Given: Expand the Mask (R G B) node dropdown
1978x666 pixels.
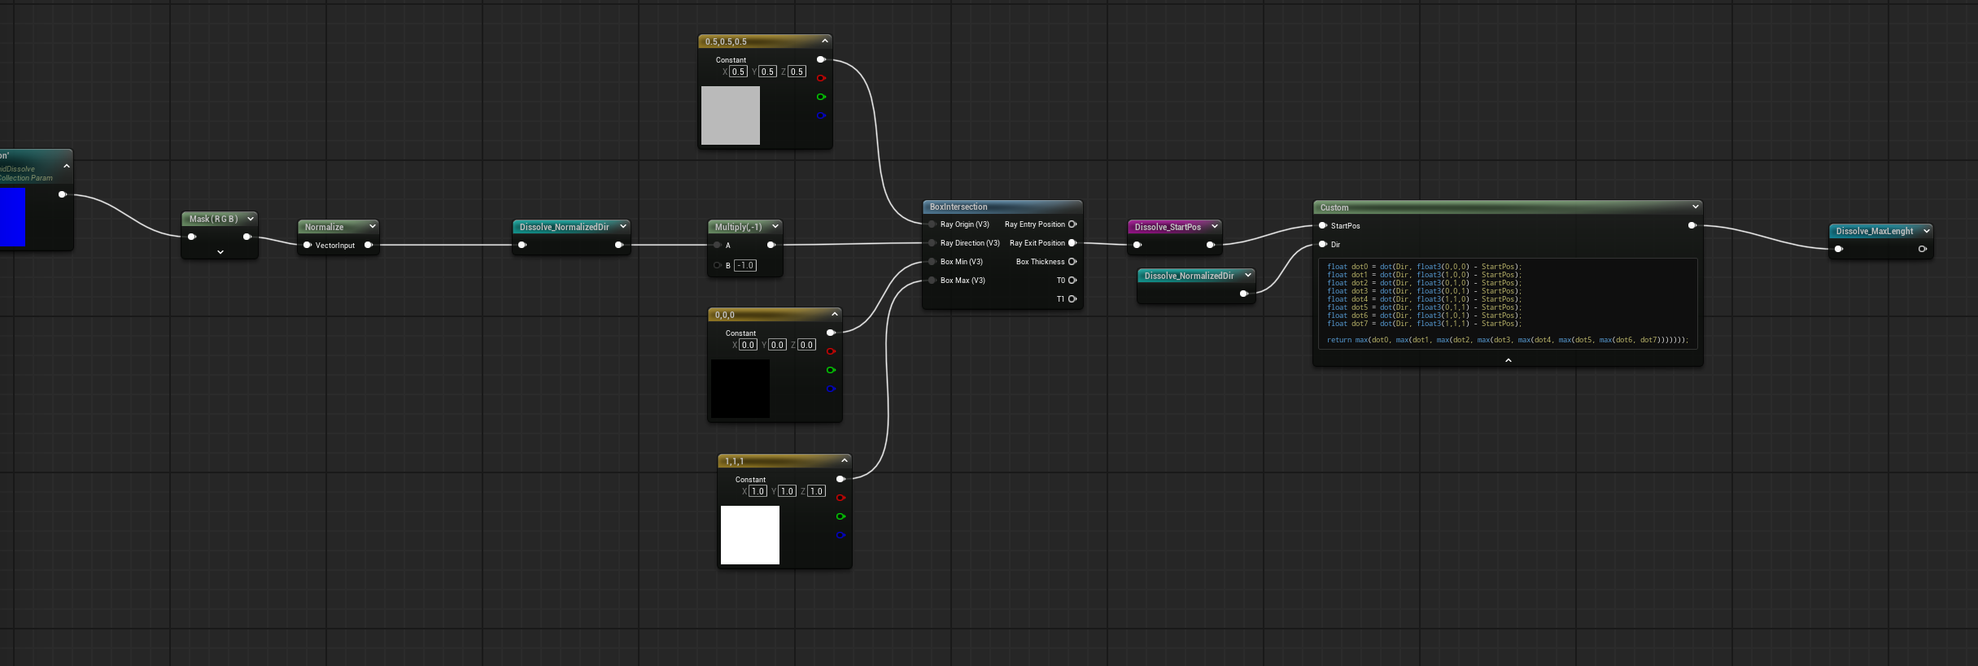Looking at the screenshot, I should [251, 219].
